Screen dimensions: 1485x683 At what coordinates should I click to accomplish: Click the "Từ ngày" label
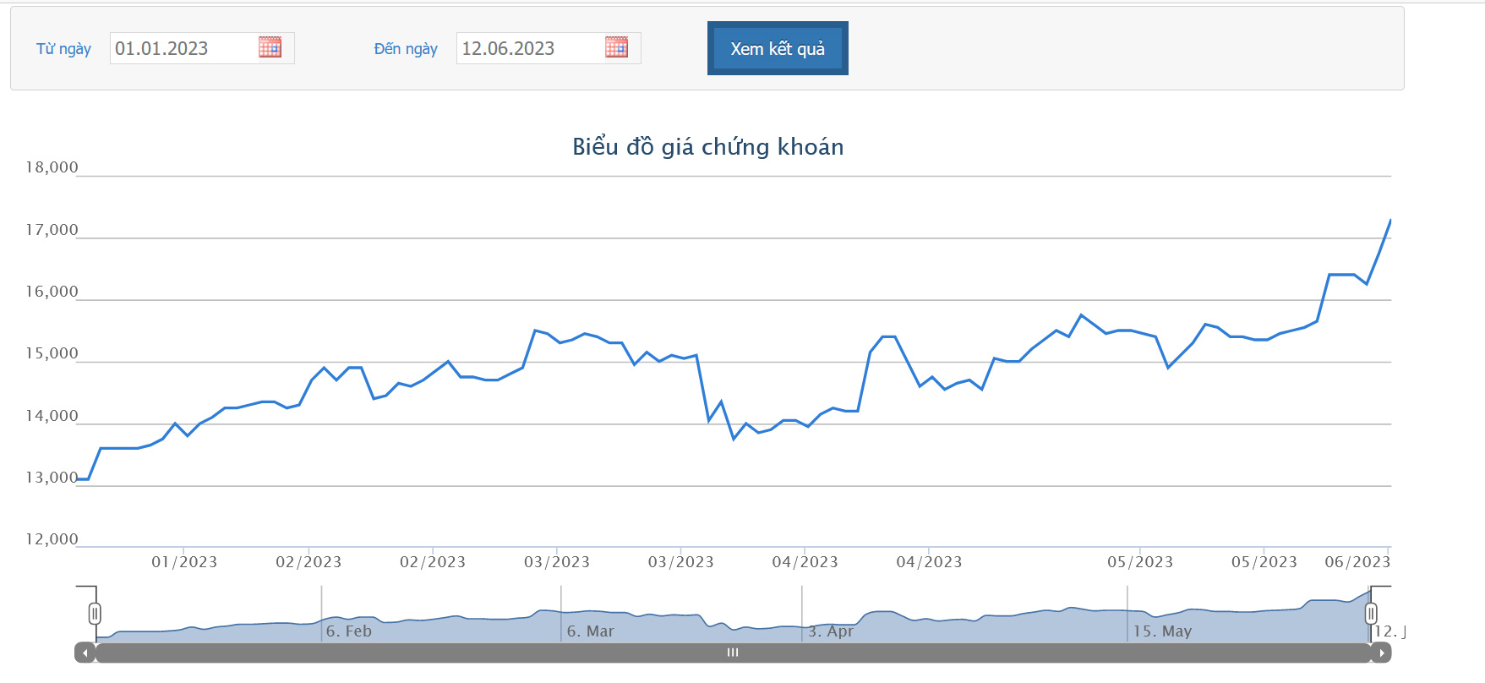tap(63, 49)
